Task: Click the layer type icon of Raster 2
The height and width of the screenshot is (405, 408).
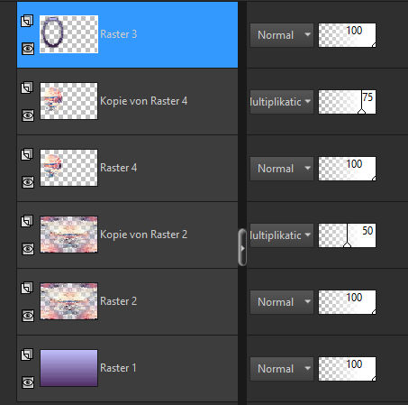Action: tap(27, 288)
